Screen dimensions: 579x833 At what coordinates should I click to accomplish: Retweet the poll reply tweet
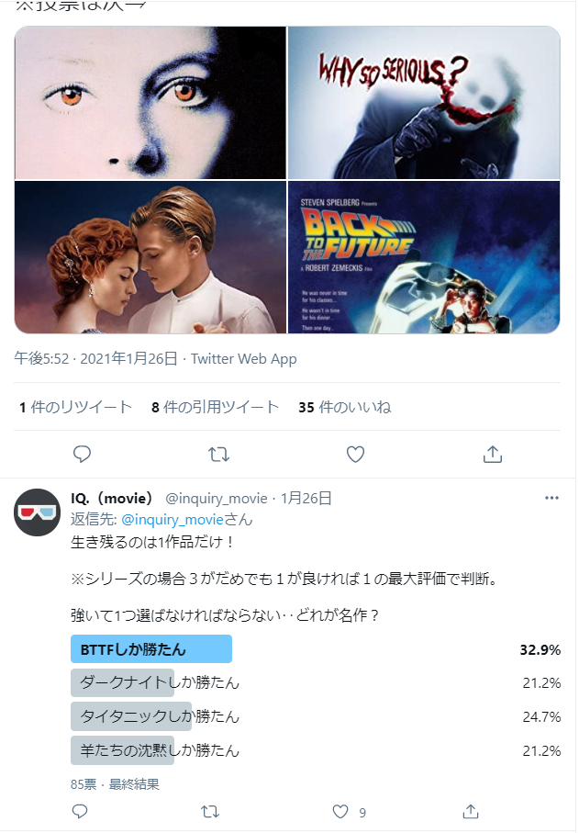tap(209, 811)
